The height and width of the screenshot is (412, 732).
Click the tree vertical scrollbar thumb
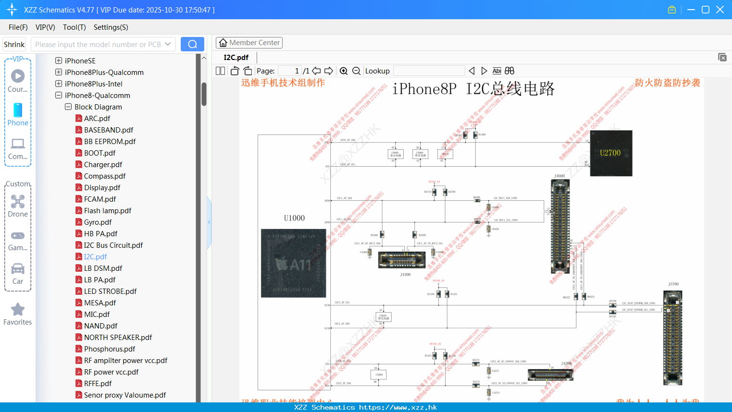(x=204, y=94)
